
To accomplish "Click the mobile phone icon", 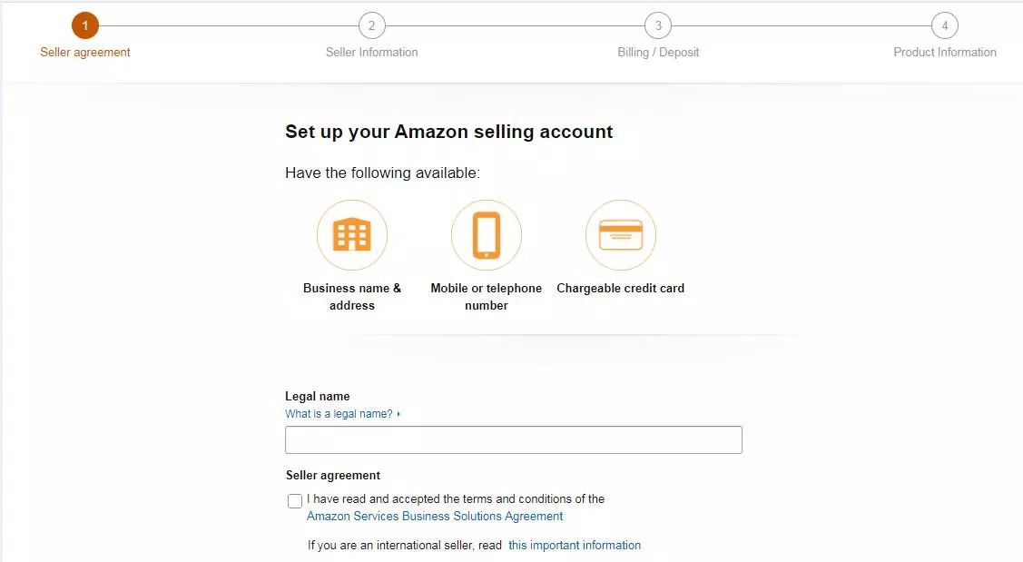I will pos(487,235).
